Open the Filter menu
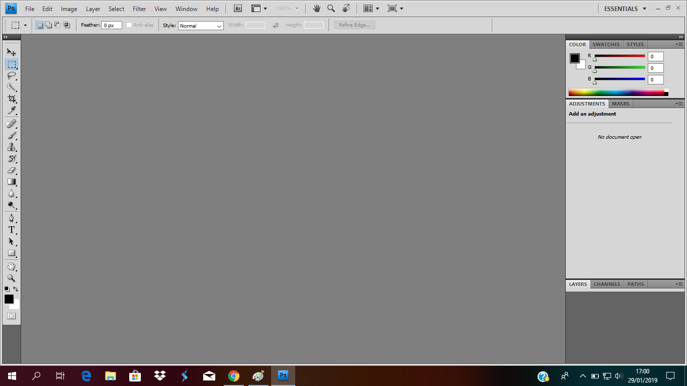The image size is (687, 386). click(x=139, y=9)
